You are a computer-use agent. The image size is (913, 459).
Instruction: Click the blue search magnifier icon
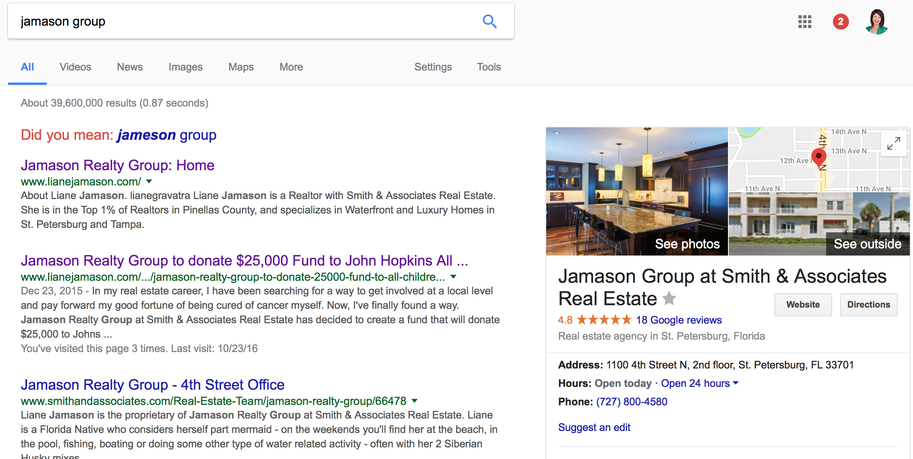click(x=489, y=21)
